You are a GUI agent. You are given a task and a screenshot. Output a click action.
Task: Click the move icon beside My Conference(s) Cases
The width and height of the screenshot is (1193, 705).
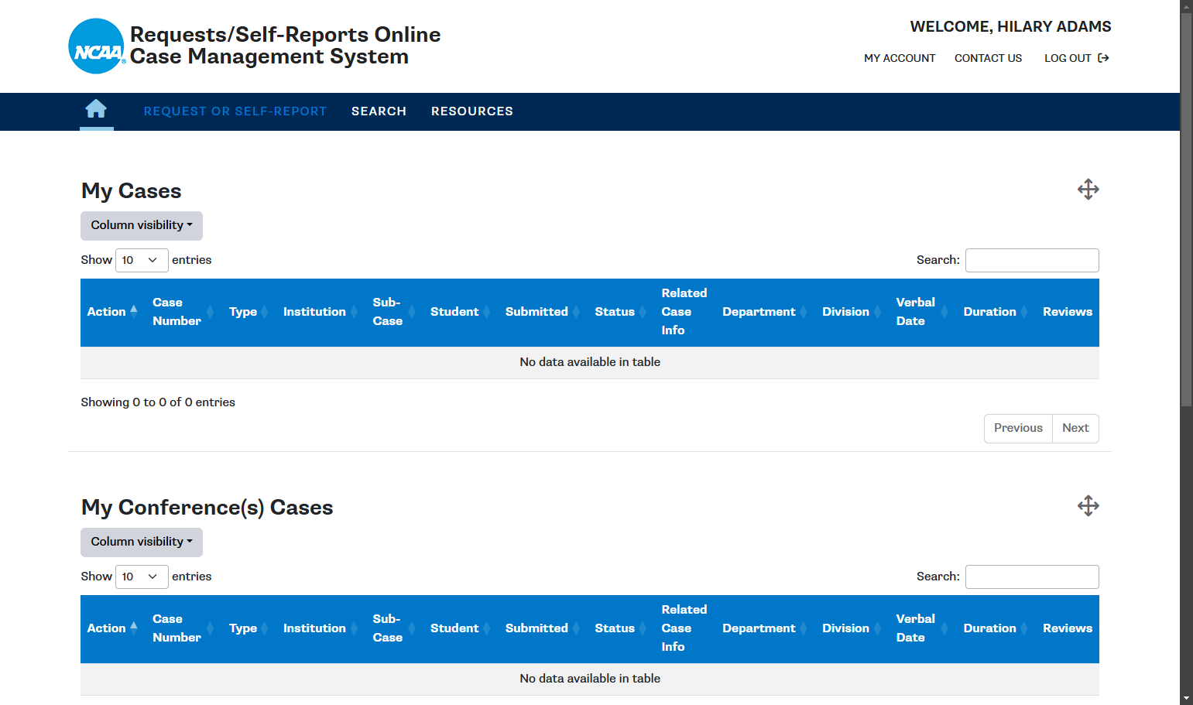pyautogui.click(x=1088, y=506)
